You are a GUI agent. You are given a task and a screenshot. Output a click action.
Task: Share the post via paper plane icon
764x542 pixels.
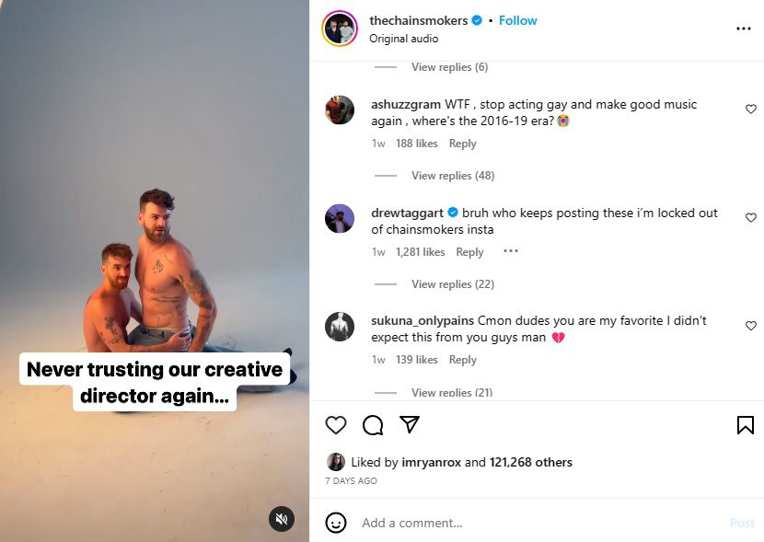[410, 424]
